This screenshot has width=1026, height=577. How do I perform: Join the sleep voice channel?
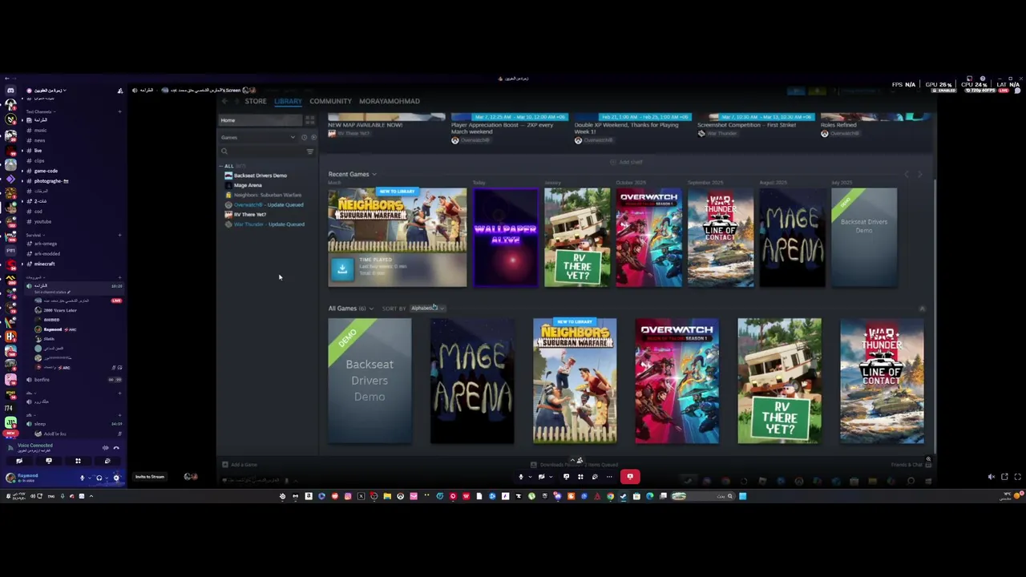[x=40, y=424]
